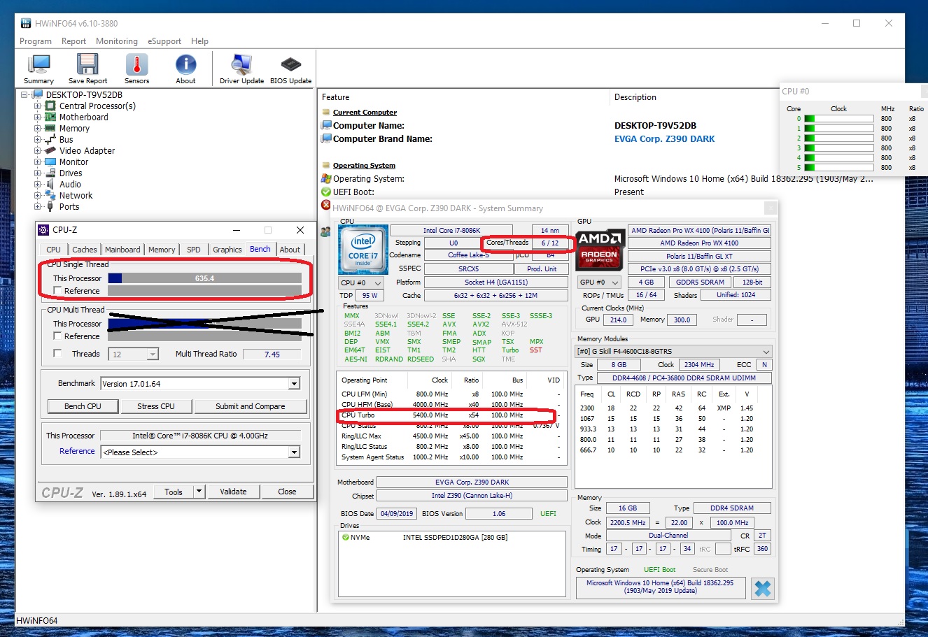Open the Threads count dropdown
Image resolution: width=928 pixels, height=637 pixels.
[x=153, y=355]
